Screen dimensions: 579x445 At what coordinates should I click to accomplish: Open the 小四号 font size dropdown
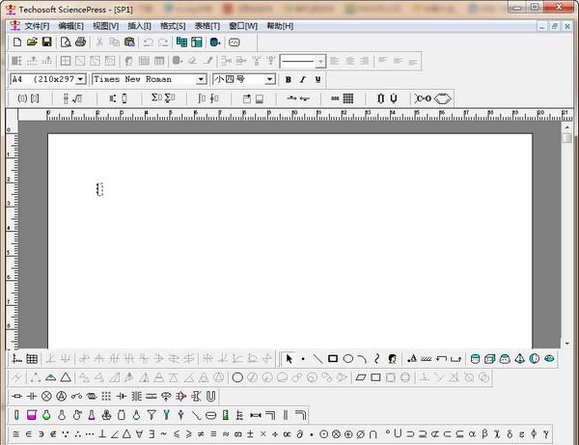(x=269, y=79)
